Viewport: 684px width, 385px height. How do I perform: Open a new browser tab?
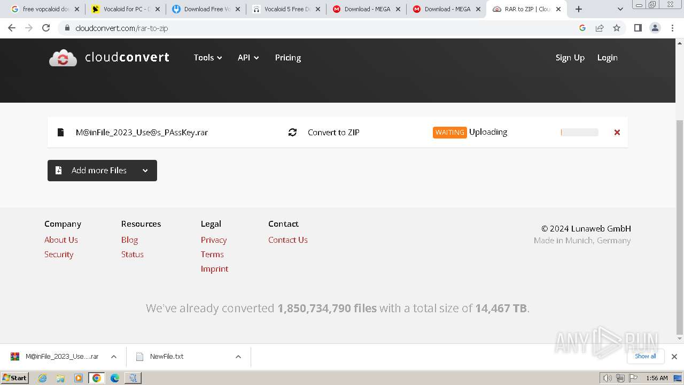(579, 9)
